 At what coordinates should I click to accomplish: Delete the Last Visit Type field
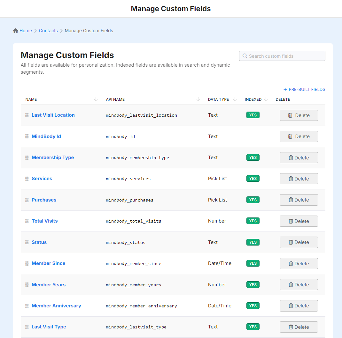click(299, 327)
